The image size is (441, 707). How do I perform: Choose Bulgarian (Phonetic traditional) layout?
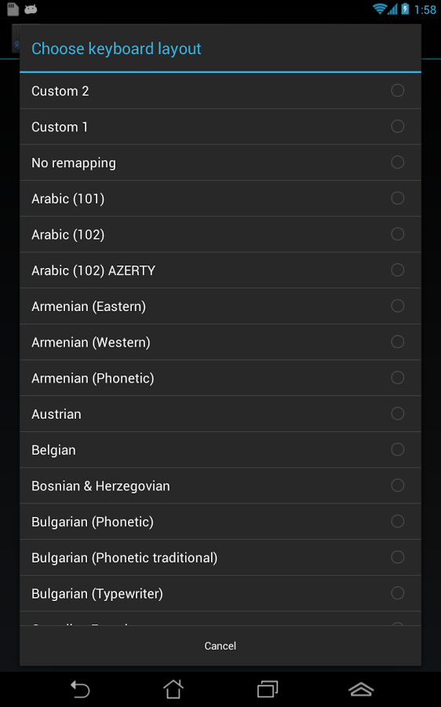point(220,557)
